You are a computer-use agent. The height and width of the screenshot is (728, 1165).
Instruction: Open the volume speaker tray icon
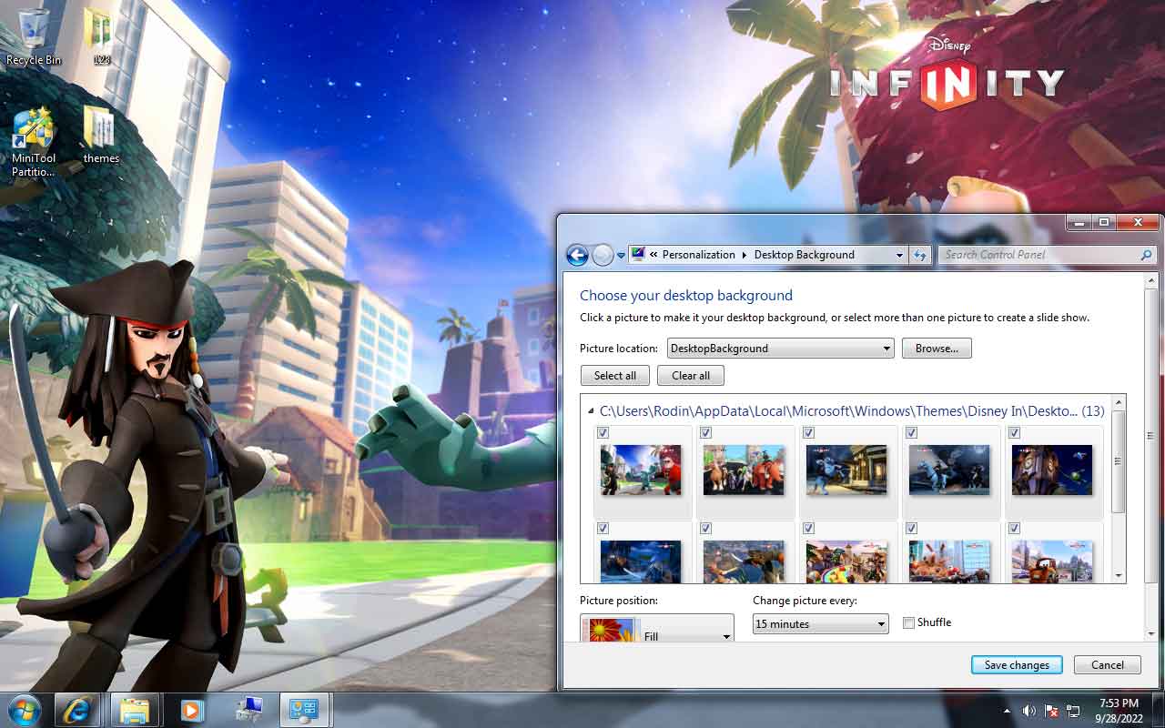tap(1029, 711)
